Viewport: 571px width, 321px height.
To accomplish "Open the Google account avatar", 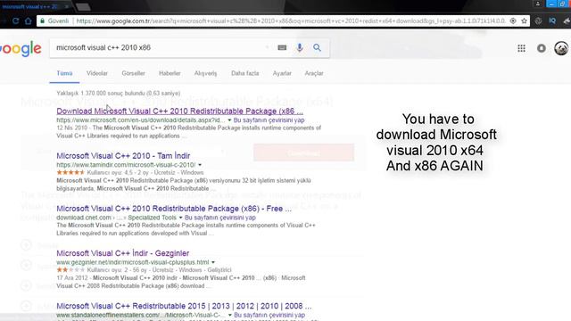I will point(561,48).
